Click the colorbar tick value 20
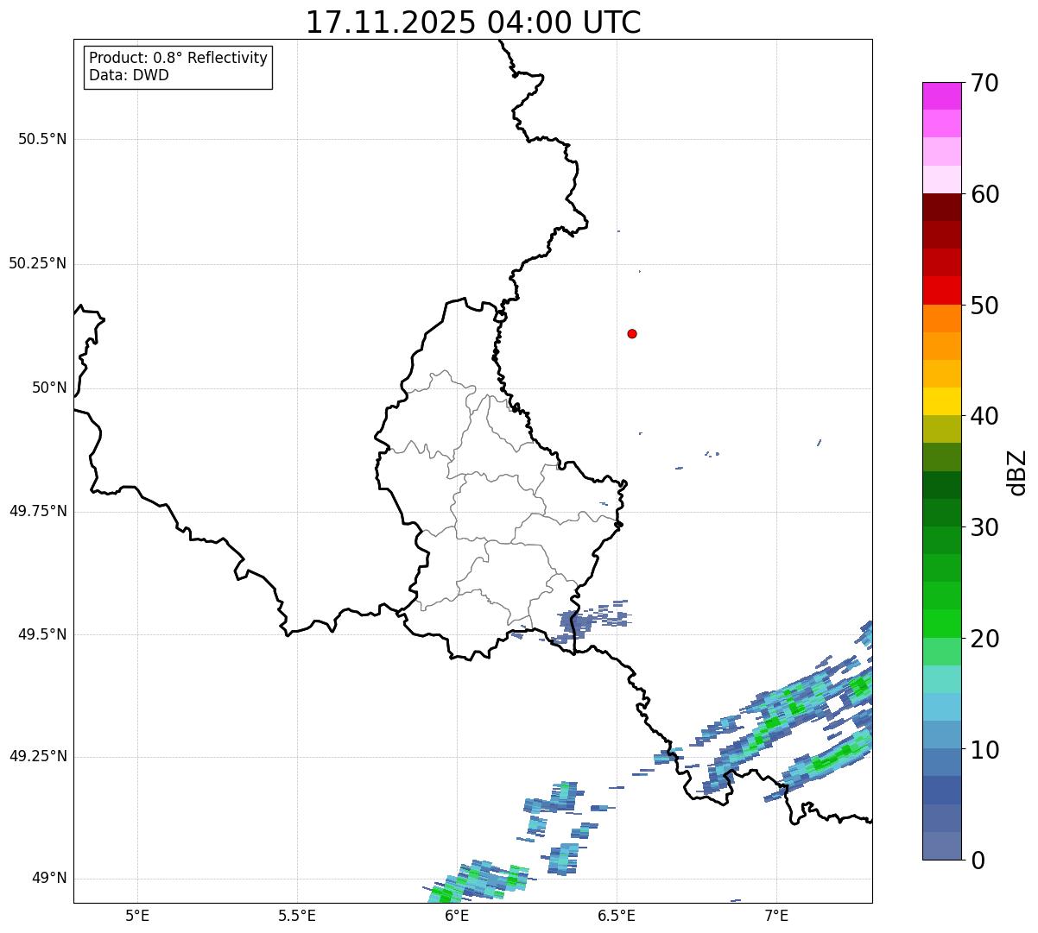1038x933 pixels. [984, 639]
